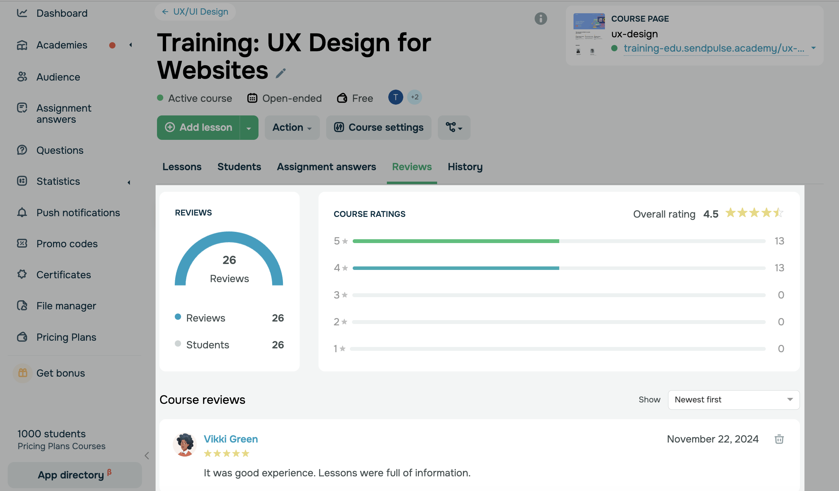Screen dimensions: 839x491
Task: Click the pencil icon to edit course title
Action: click(280, 73)
